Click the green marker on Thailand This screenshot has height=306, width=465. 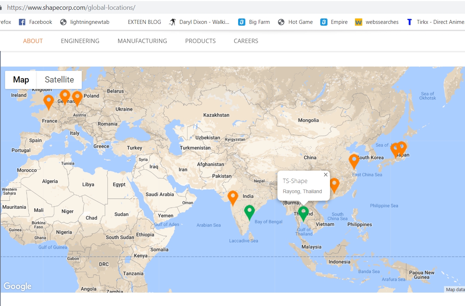pos(303,213)
